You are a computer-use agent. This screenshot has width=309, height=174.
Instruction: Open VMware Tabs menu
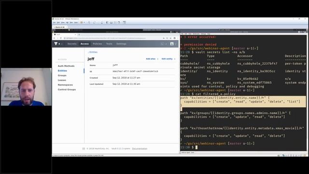pyautogui.click(x=71, y=23)
